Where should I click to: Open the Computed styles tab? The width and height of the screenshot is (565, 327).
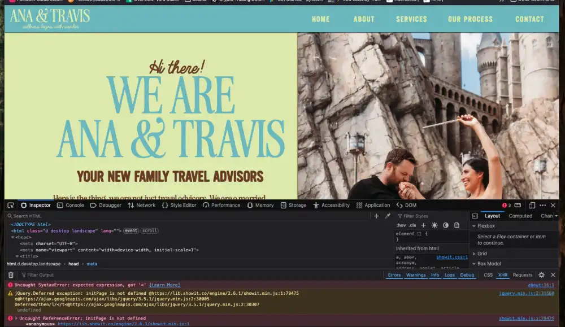tap(520, 216)
